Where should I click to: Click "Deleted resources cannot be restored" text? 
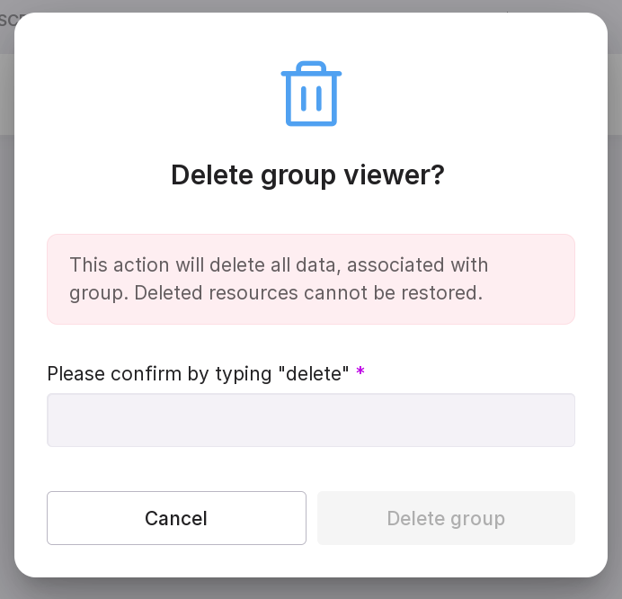[308, 293]
